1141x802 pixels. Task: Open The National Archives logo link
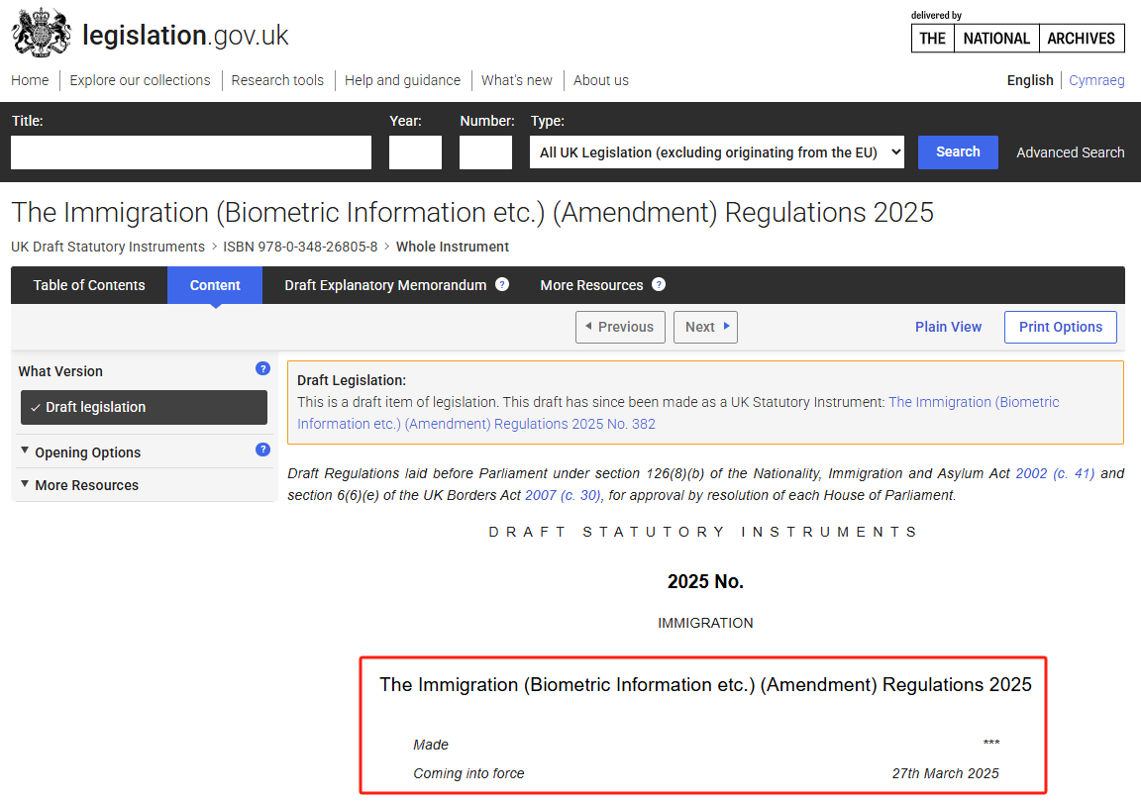pyautogui.click(x=1017, y=38)
